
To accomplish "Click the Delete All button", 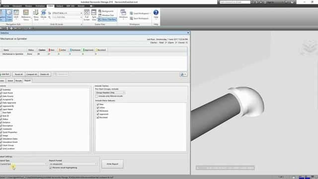I will tap(44, 75).
